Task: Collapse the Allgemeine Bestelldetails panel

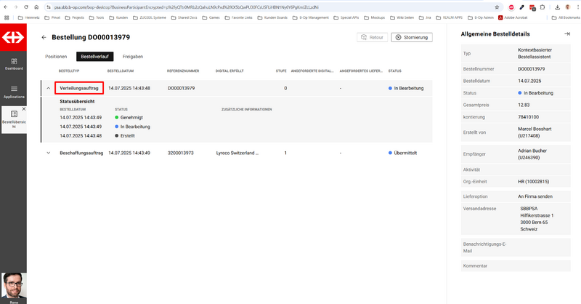Action: pos(566,34)
